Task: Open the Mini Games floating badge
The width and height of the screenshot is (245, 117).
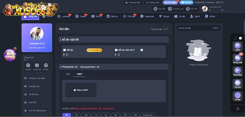Action: pos(10,55)
